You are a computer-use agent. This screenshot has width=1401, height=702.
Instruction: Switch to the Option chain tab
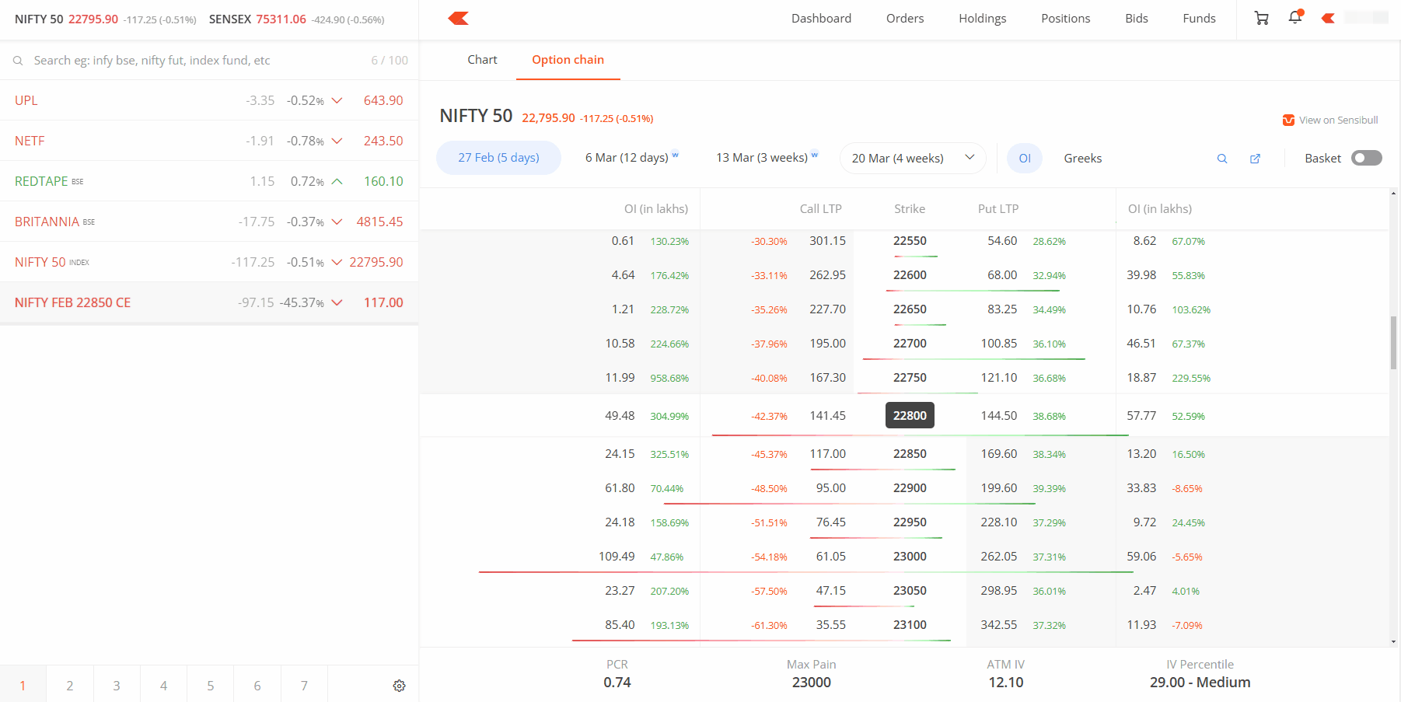click(x=568, y=60)
